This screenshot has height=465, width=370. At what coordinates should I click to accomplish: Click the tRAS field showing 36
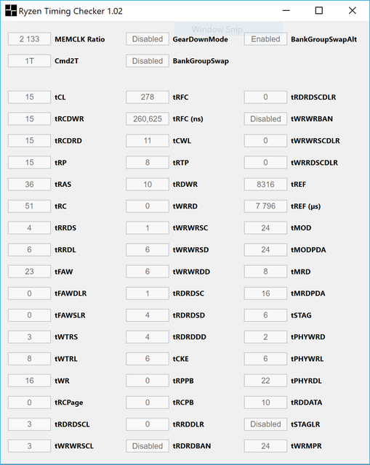29,184
